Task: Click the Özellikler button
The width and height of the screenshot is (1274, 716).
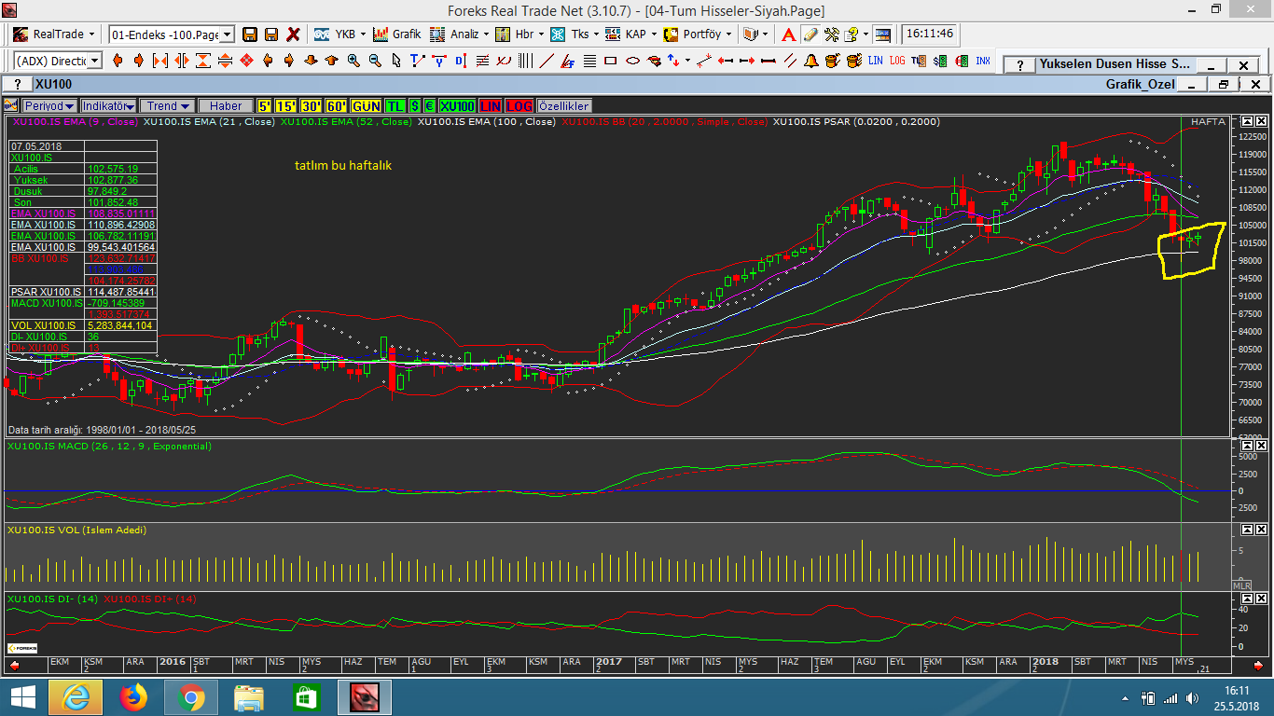Action: pos(563,105)
